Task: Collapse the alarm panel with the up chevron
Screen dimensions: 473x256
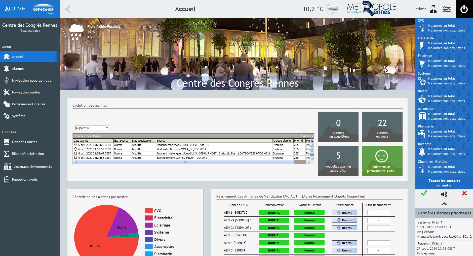Action: [x=444, y=204]
